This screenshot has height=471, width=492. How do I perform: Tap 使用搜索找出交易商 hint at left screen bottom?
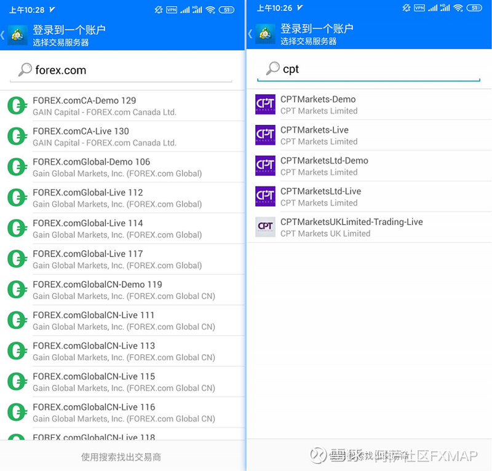[x=121, y=457]
